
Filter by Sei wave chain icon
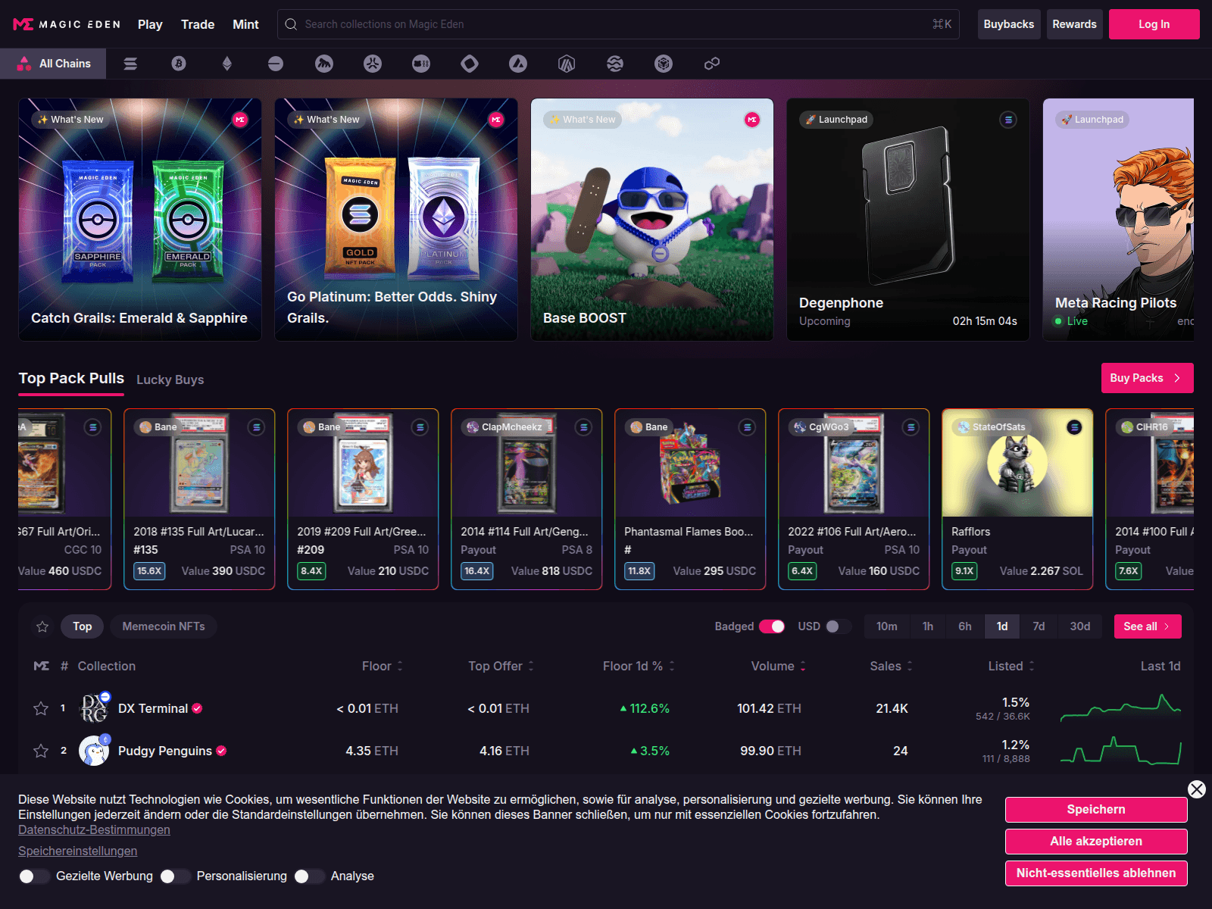pyautogui.click(x=615, y=64)
